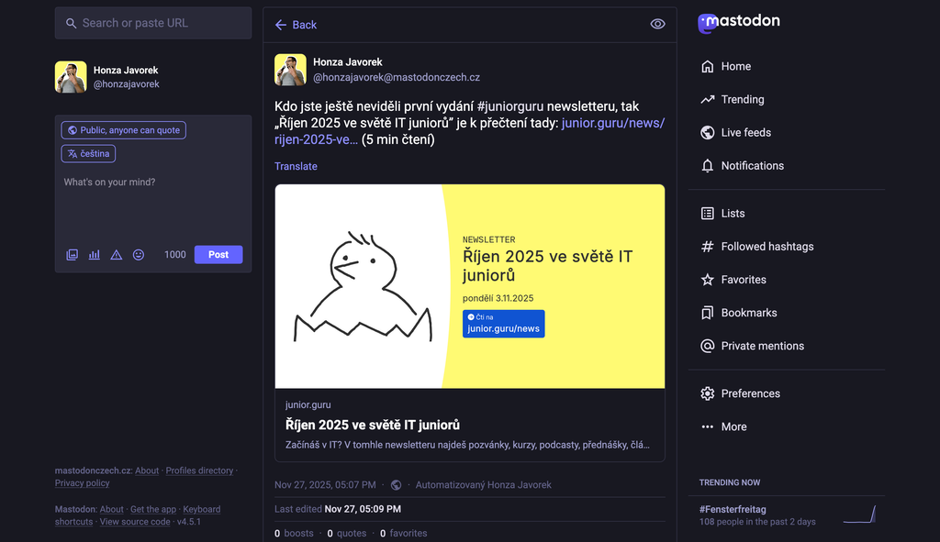Change the Public, anyone can quote setting
This screenshot has height=542, width=940.
coord(124,130)
